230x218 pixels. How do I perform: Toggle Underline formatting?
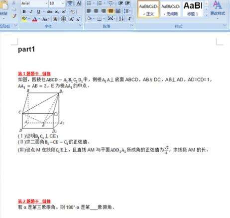tap(38, 11)
